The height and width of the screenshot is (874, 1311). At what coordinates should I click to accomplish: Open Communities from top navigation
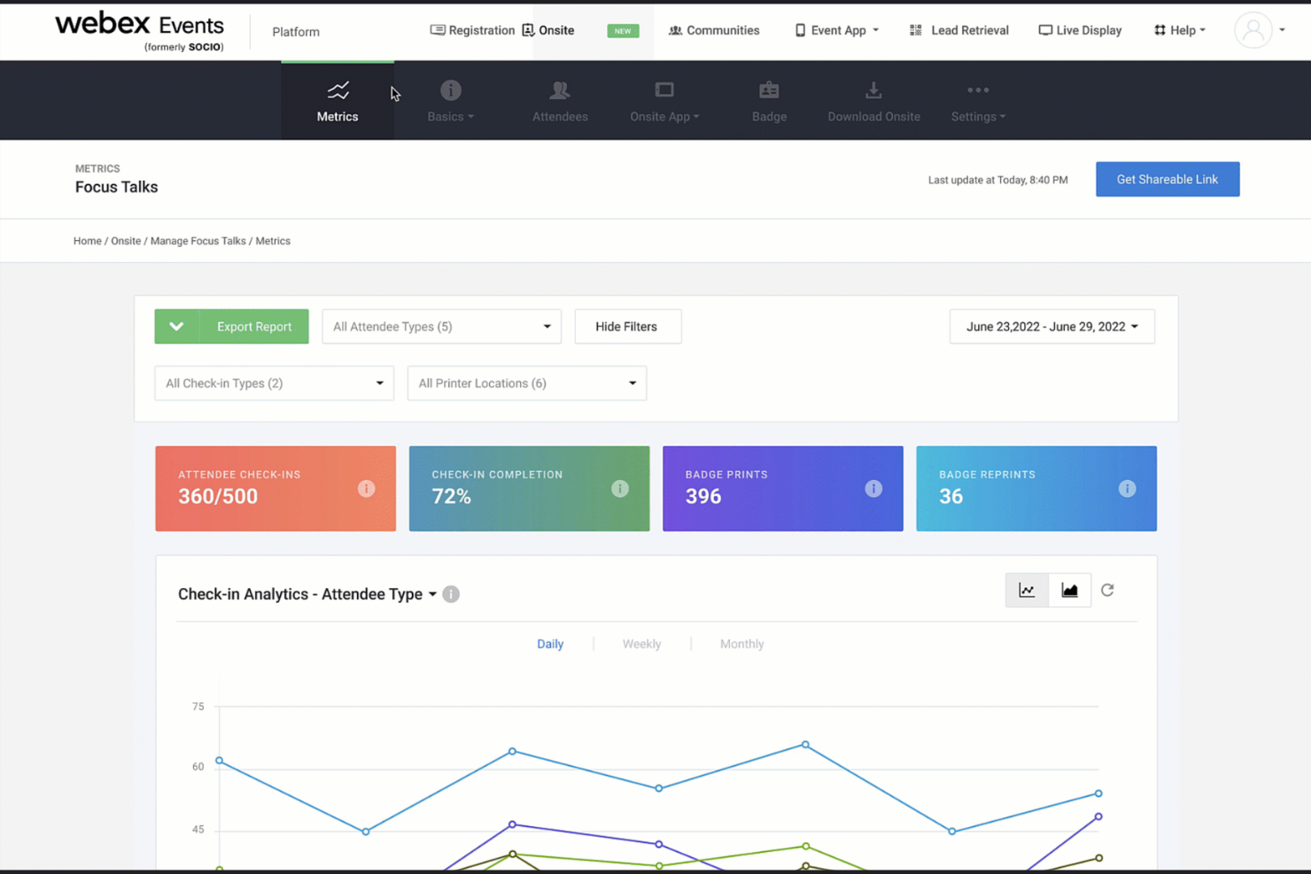714,30
